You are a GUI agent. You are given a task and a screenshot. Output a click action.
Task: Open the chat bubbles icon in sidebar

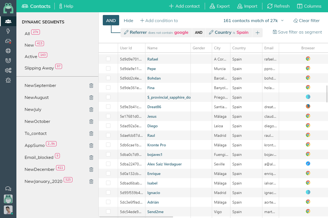[x=8, y=189]
